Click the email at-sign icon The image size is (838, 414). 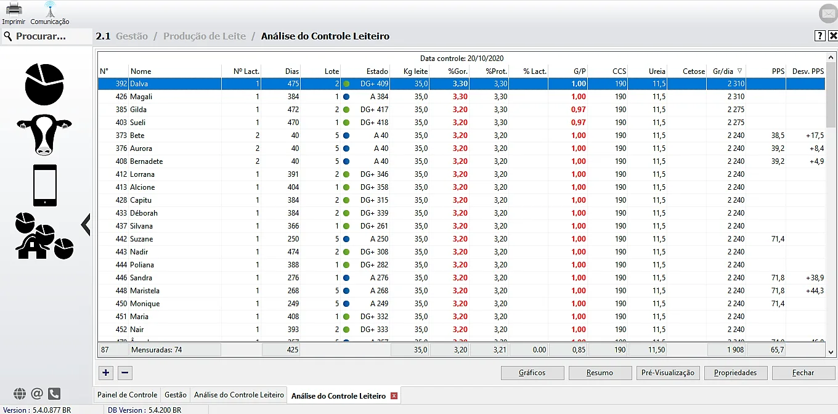[x=37, y=394]
